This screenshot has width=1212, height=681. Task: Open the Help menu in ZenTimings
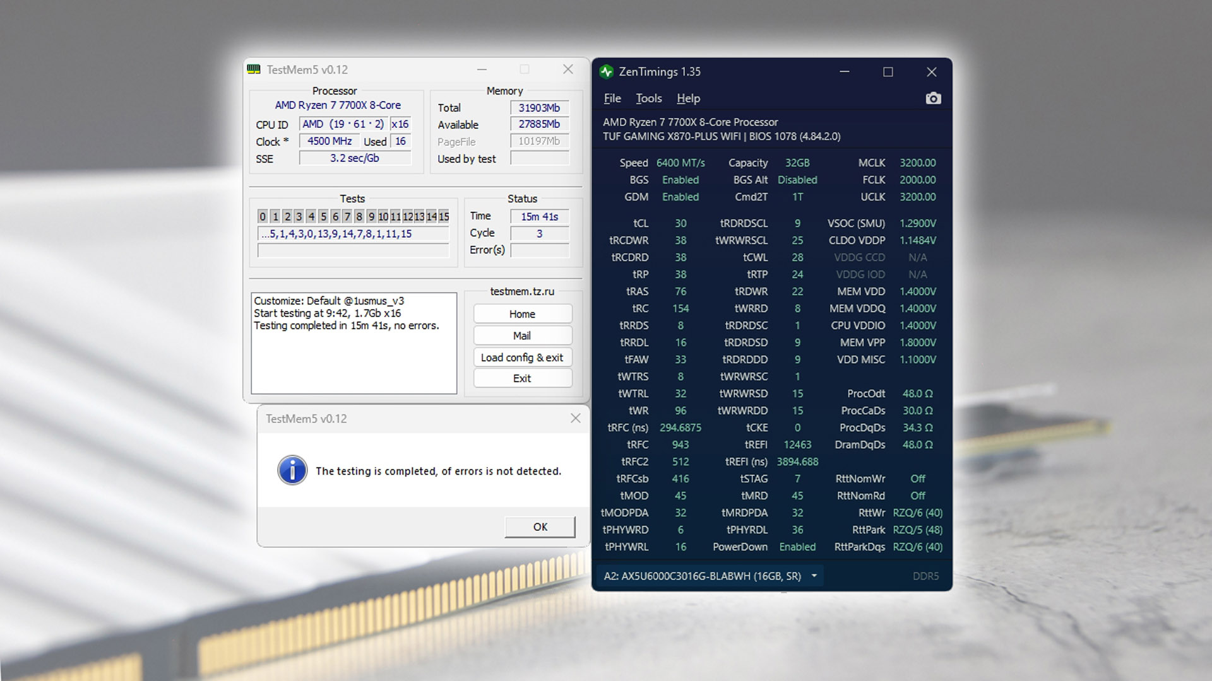pyautogui.click(x=688, y=98)
